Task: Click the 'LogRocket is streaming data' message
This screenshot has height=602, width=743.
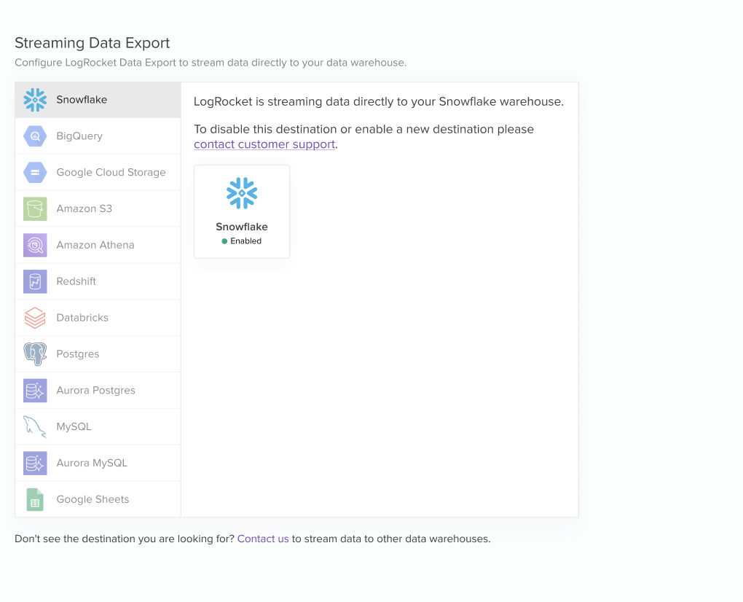Action: 379,102
